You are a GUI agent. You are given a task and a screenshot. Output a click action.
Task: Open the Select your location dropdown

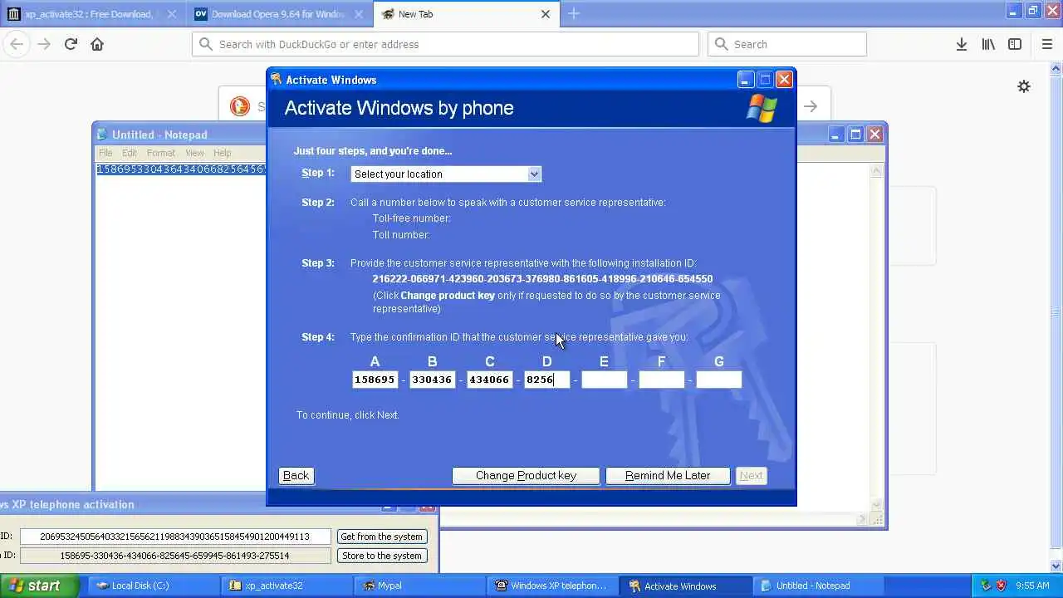click(446, 174)
